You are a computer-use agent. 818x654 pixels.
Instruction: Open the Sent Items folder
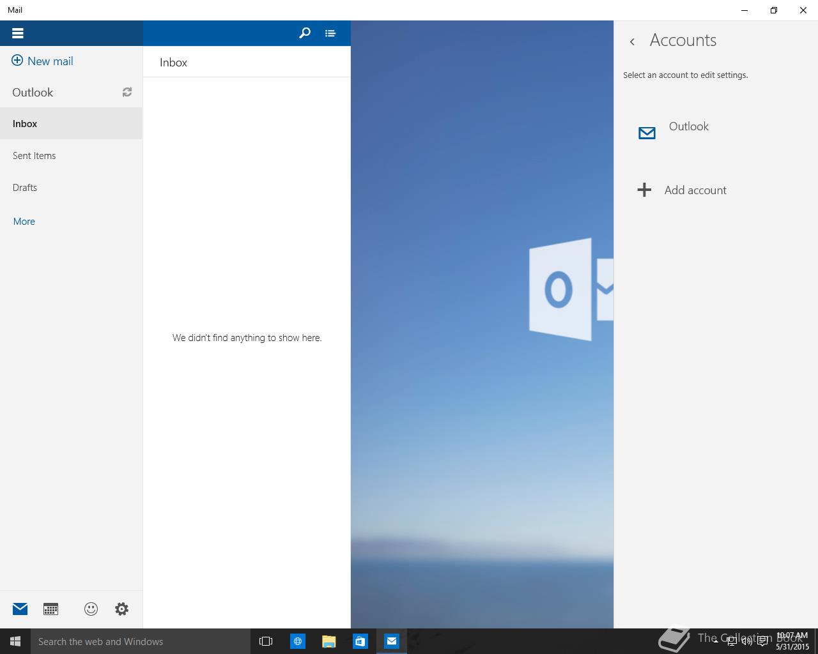pos(35,156)
